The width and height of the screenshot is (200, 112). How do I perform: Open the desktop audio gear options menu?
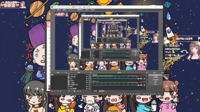(144, 79)
